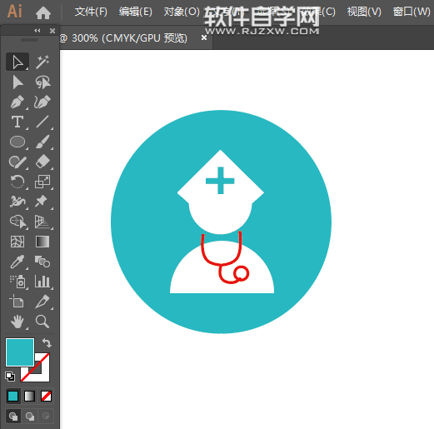Click the teal Fill color swatch
The image size is (434, 429).
pyautogui.click(x=20, y=352)
